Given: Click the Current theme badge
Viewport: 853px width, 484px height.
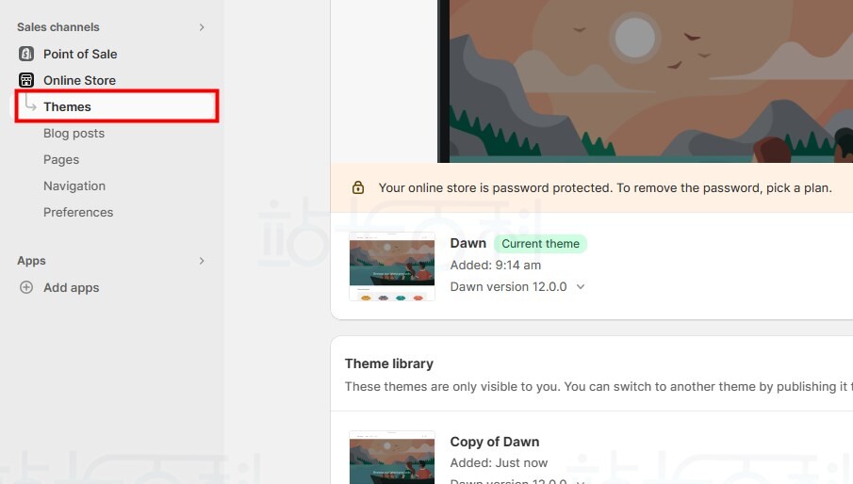Looking at the screenshot, I should click(540, 243).
